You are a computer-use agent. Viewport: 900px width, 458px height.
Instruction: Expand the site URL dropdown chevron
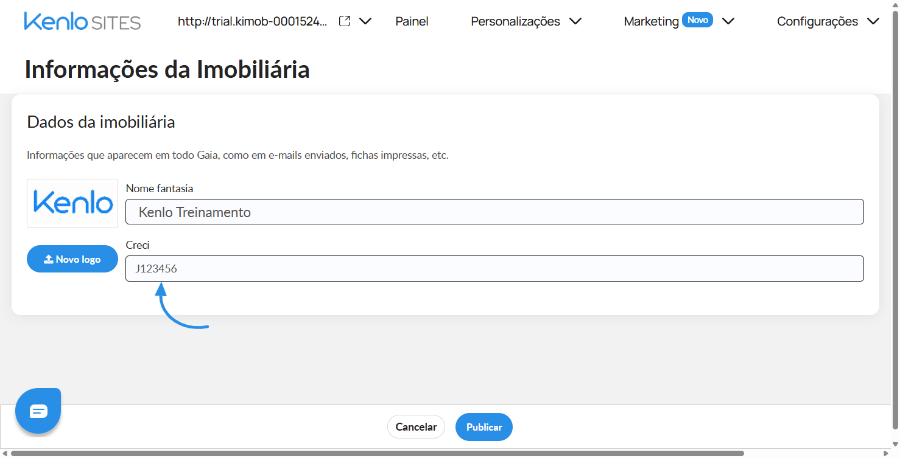[365, 21]
